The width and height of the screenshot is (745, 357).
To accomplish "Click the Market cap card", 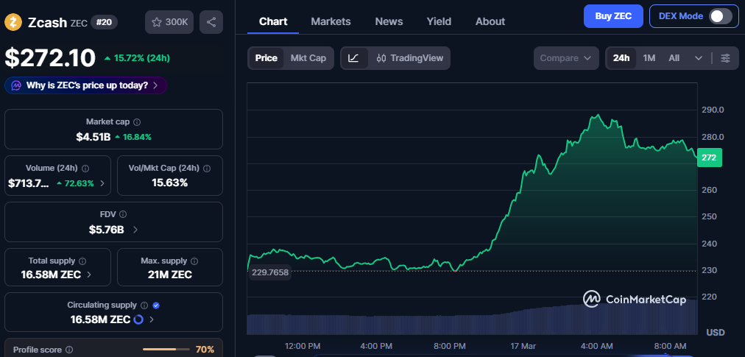I will (113, 130).
